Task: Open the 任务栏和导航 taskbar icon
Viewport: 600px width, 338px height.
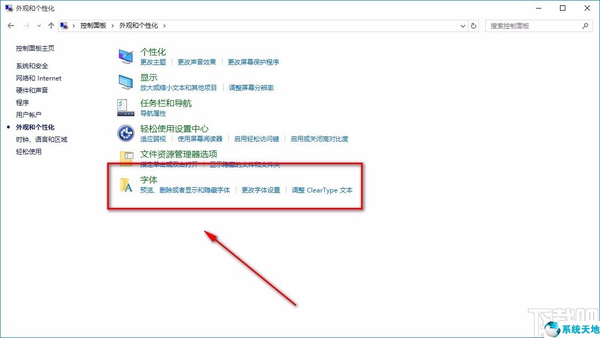Action: tap(125, 107)
